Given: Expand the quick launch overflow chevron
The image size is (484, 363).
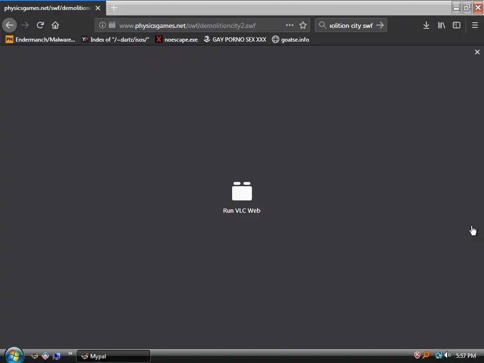Looking at the screenshot, I should pyautogui.click(x=70, y=354).
